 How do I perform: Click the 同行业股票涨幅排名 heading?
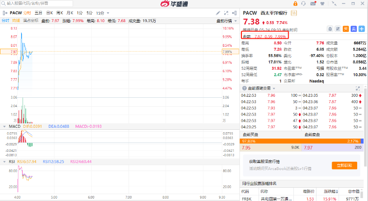[x=259, y=183]
